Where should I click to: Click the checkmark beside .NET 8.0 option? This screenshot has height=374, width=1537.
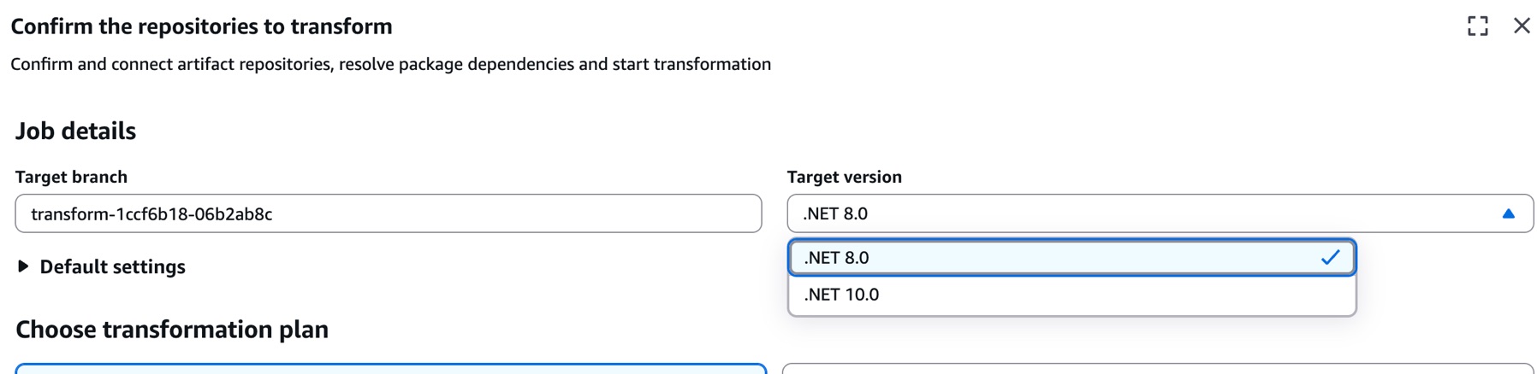(x=1330, y=257)
